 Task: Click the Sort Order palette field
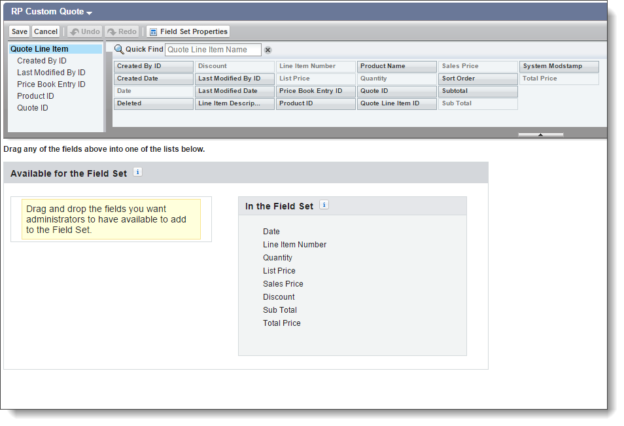[x=478, y=79]
